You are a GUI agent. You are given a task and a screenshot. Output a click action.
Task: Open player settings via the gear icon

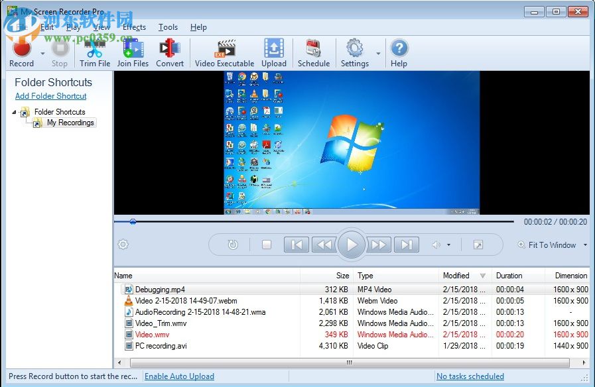(x=123, y=245)
